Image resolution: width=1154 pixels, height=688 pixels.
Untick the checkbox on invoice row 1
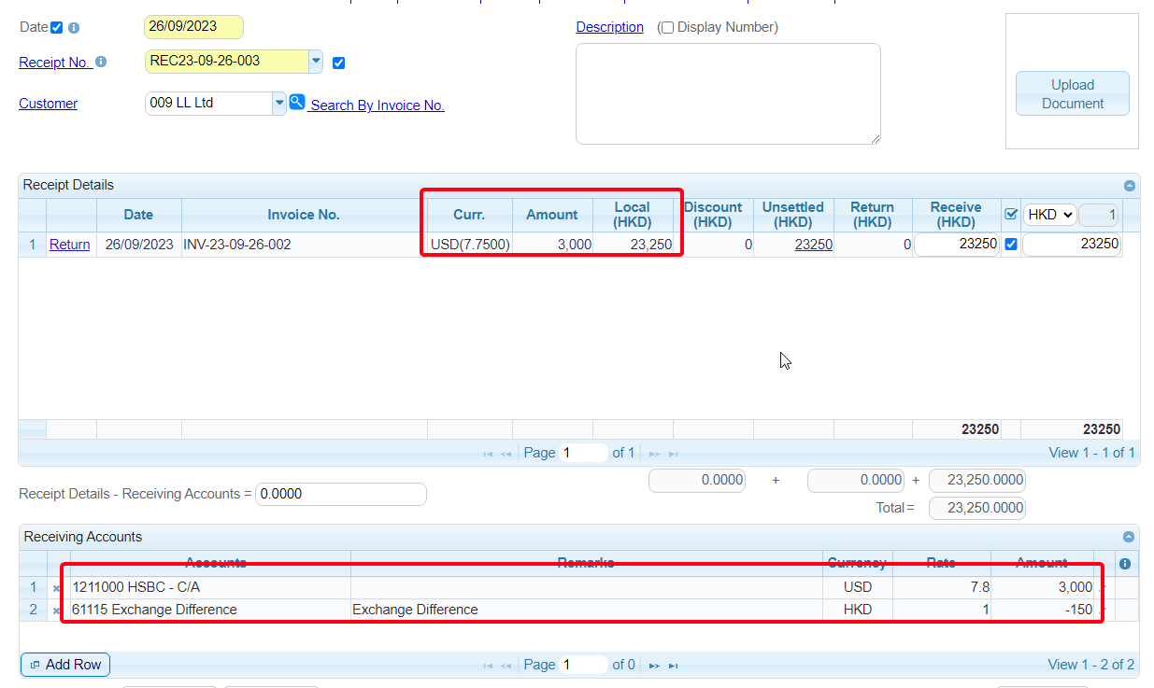point(1010,245)
